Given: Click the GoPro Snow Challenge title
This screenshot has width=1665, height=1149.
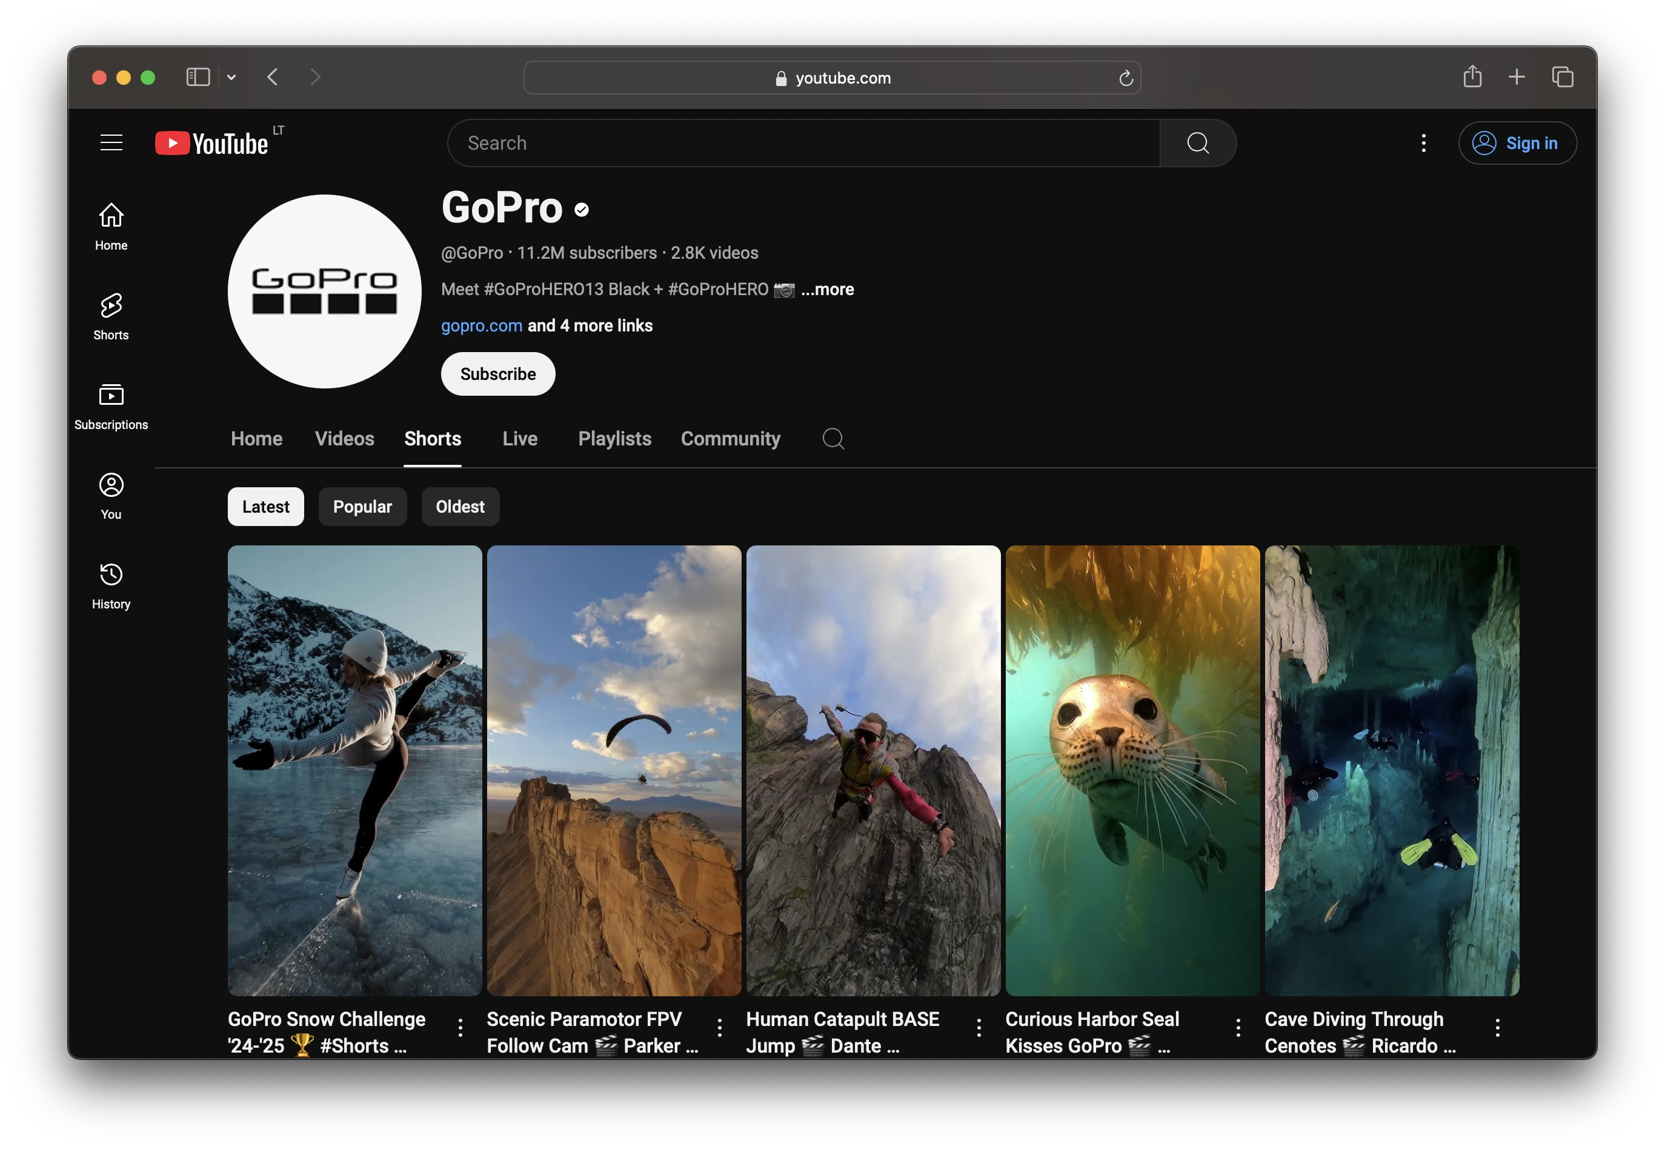Looking at the screenshot, I should 327,1033.
